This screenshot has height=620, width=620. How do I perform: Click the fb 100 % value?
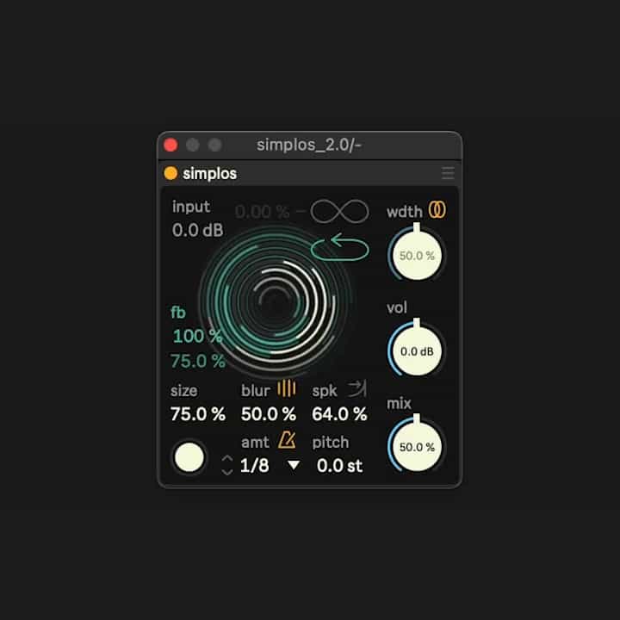(x=198, y=336)
